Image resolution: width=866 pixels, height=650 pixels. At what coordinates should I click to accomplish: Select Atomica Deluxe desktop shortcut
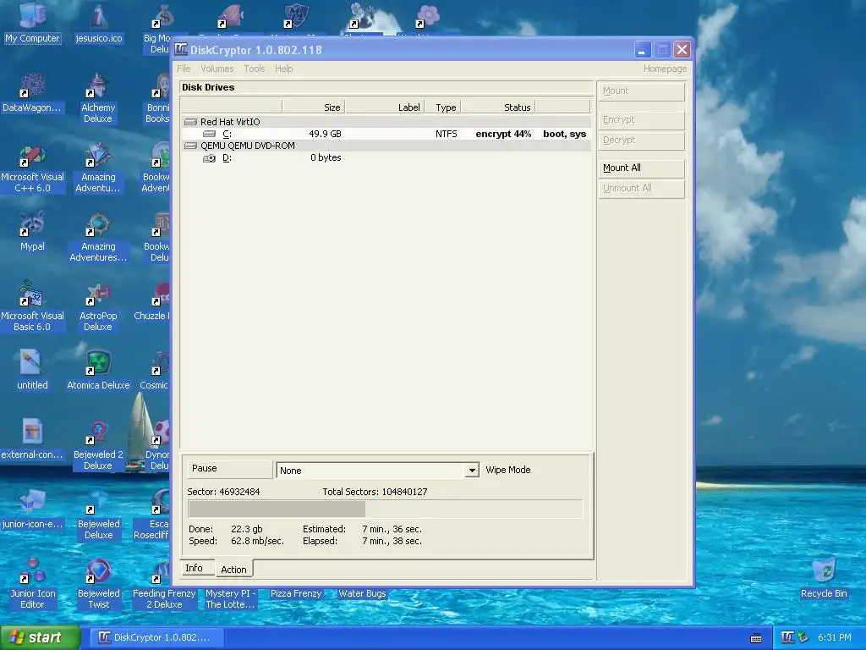98,370
